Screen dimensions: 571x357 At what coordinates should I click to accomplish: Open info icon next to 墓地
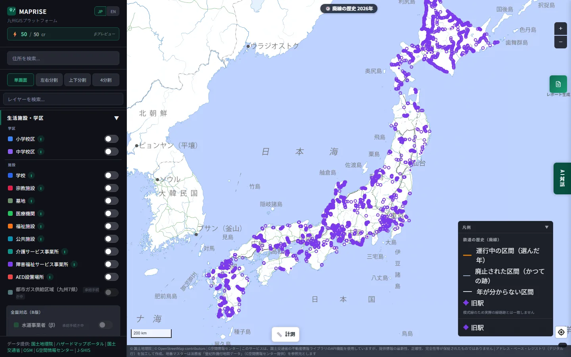(31, 201)
